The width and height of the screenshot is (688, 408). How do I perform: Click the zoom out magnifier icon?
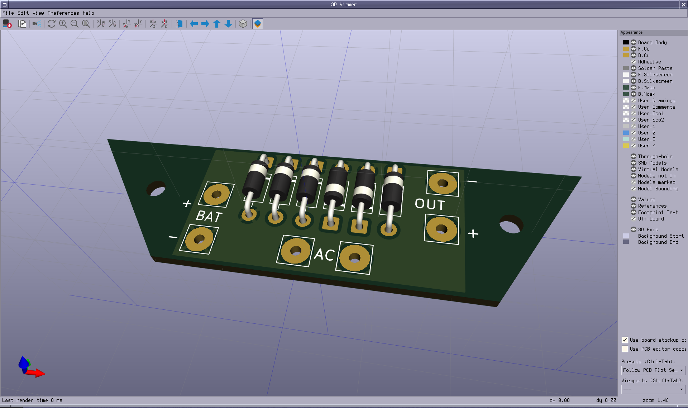point(75,24)
